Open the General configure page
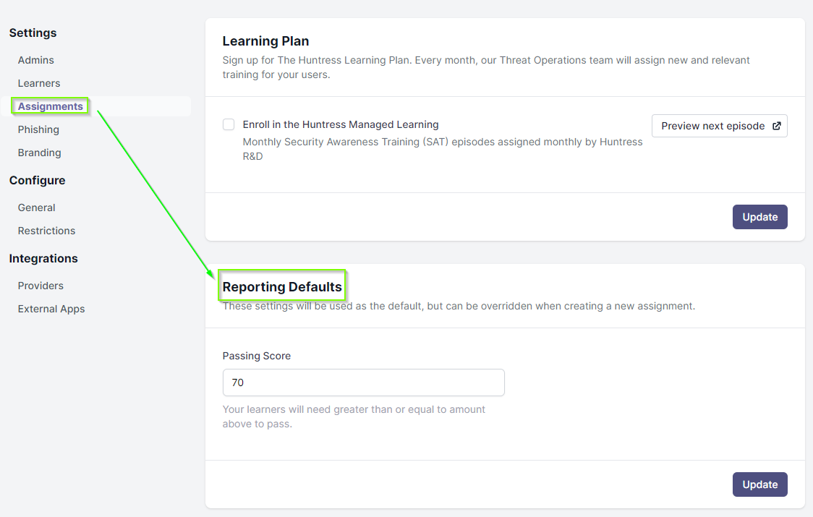Viewport: 813px width, 517px height. pos(36,208)
